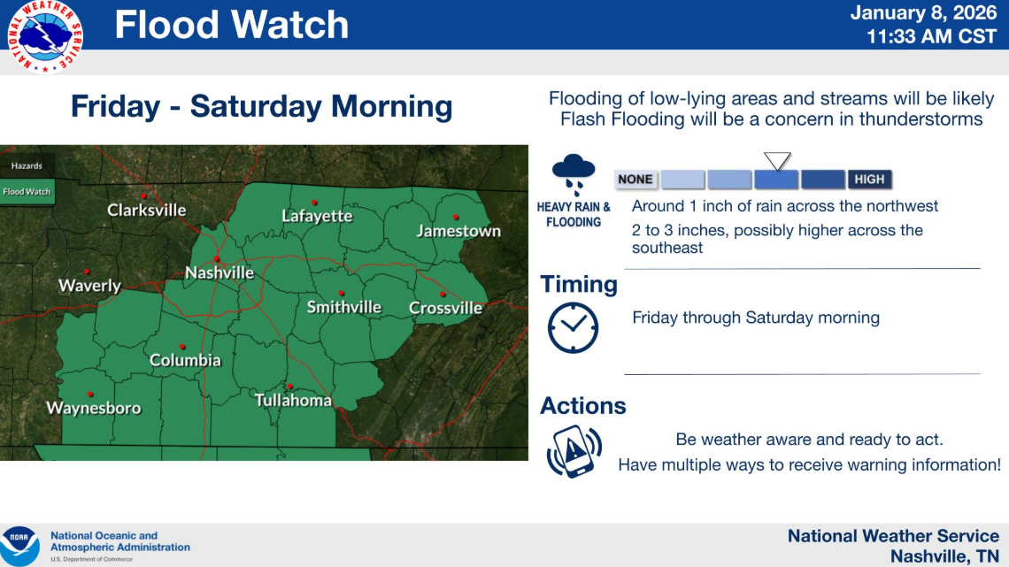Viewport: 1009px width, 567px height.
Task: Click the Crossville label on map
Action: tap(445, 308)
